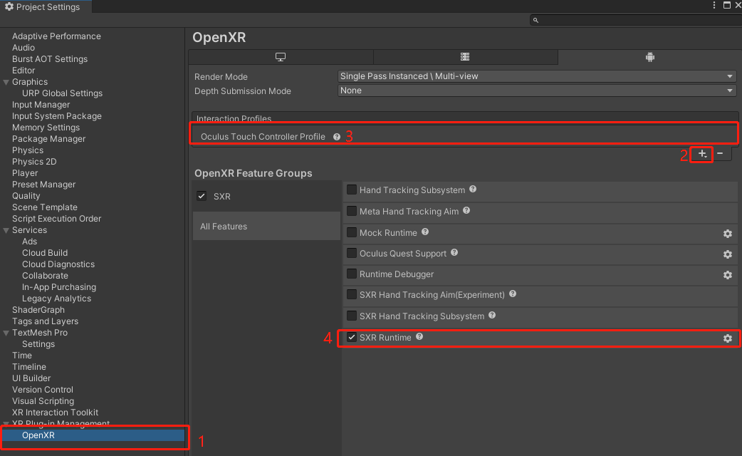742x456 pixels.
Task: Click help icon next to Hand Tracking Subsystem
Action: point(473,190)
